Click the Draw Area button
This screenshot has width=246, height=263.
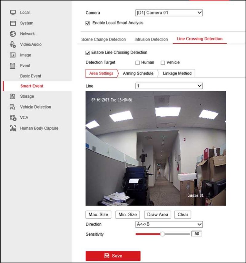tap(157, 214)
